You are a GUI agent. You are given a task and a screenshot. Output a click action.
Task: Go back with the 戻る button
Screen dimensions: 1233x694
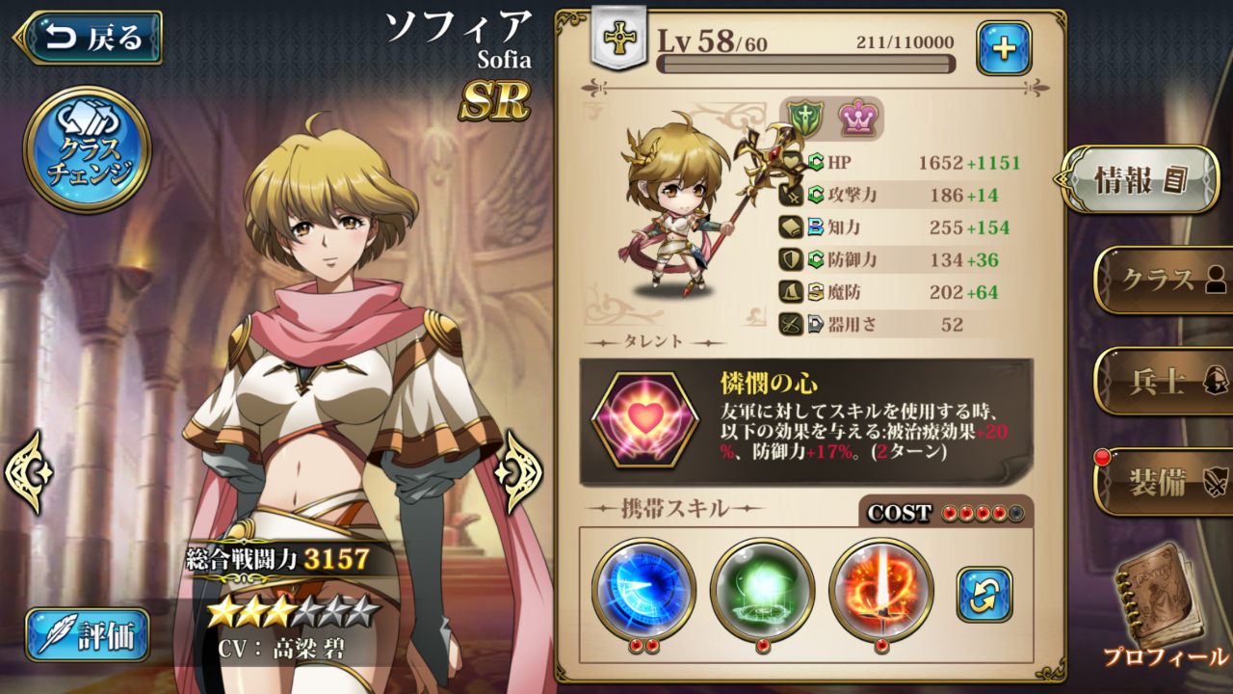point(89,38)
